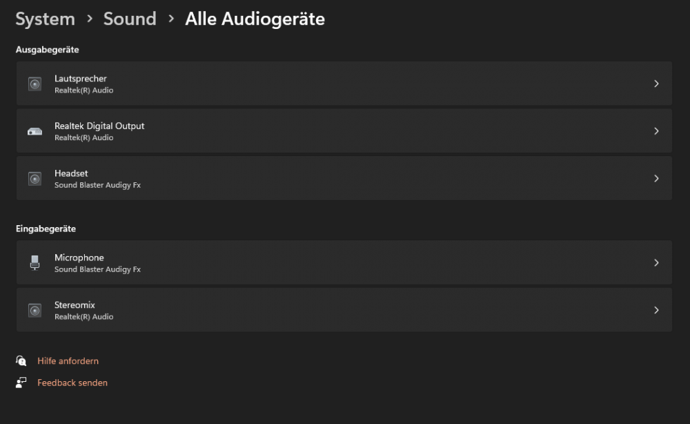This screenshot has height=424, width=690.
Task: Click the Stereomix device icon
Action: coord(34,311)
